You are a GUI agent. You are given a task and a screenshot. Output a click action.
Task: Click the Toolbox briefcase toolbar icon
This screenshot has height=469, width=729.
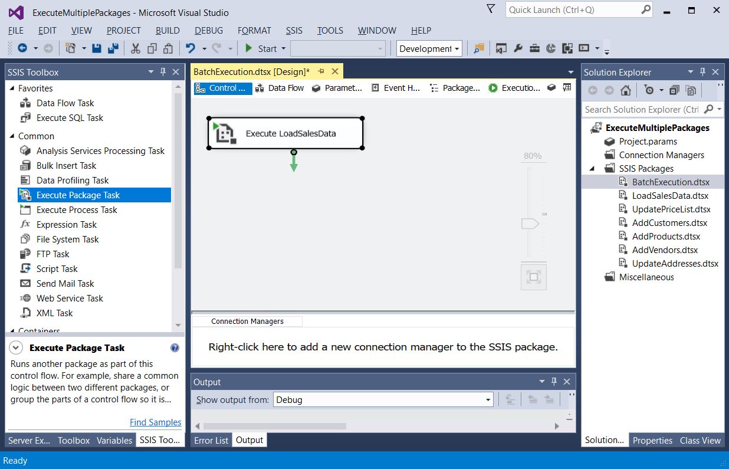(x=534, y=48)
